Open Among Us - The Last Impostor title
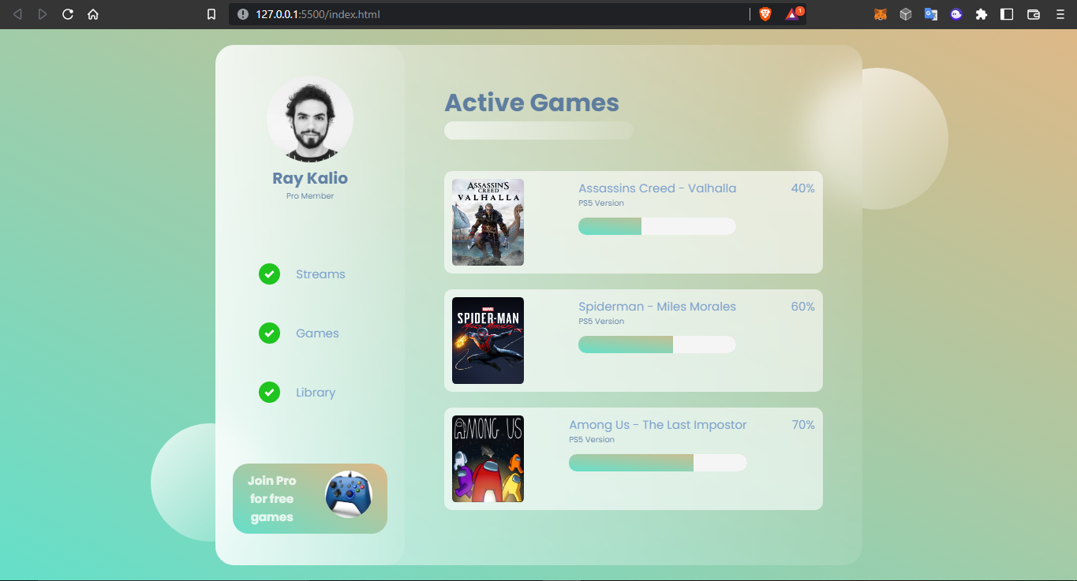This screenshot has height=581, width=1077. tap(658, 425)
